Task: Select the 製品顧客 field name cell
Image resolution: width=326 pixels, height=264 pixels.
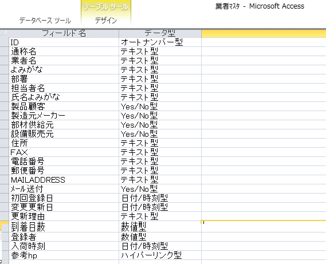Action: (x=64, y=106)
